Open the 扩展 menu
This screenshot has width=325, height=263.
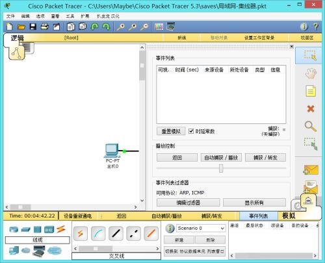[85, 16]
